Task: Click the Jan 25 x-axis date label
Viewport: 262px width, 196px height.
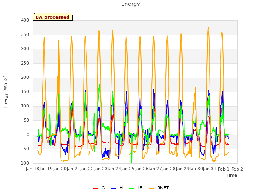Action: (x=128, y=169)
